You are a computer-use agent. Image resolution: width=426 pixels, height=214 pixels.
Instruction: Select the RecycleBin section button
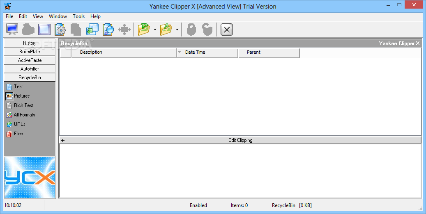pos(30,77)
